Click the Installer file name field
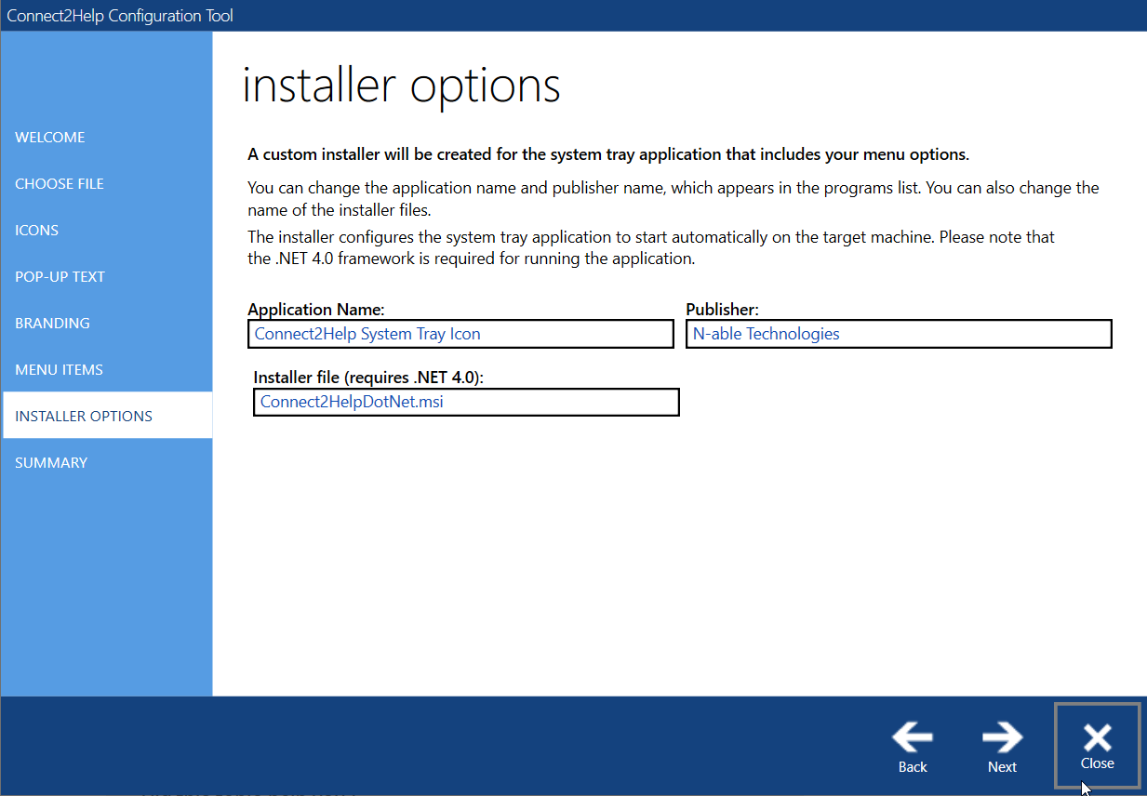 click(465, 402)
